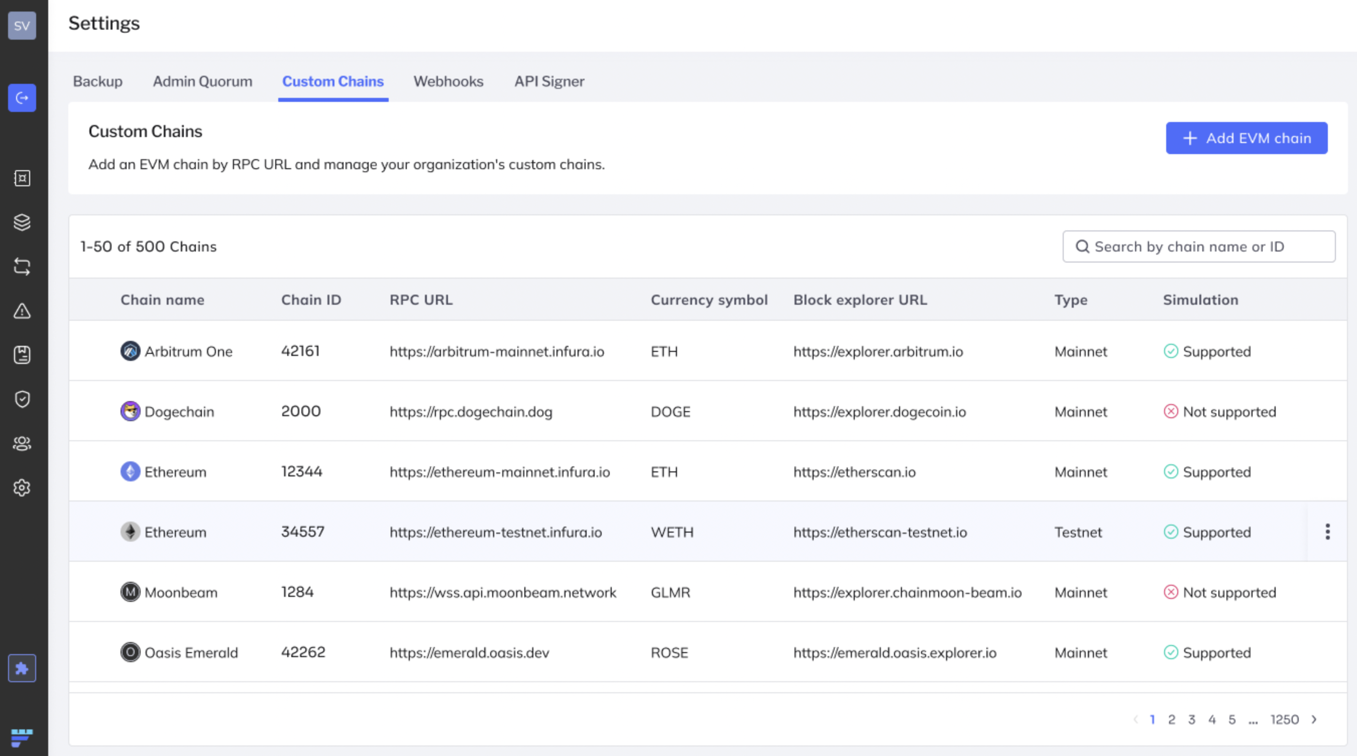Open the address book sidebar icon
The height and width of the screenshot is (756, 1357).
(22, 355)
